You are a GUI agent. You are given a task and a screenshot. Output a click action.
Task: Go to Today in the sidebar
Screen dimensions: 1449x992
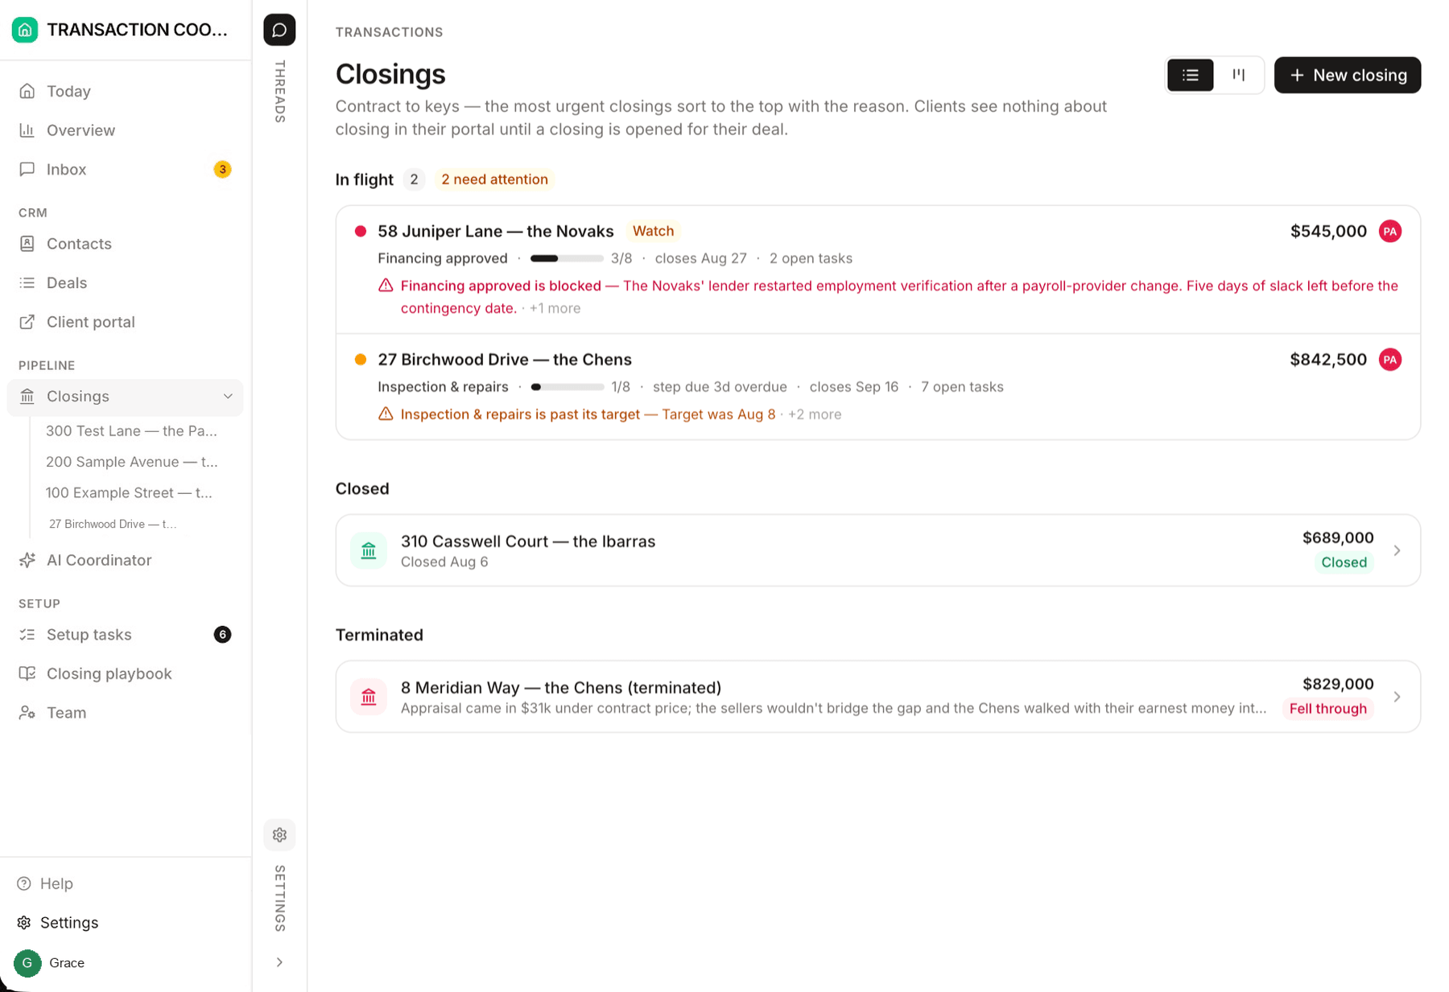pos(126,92)
